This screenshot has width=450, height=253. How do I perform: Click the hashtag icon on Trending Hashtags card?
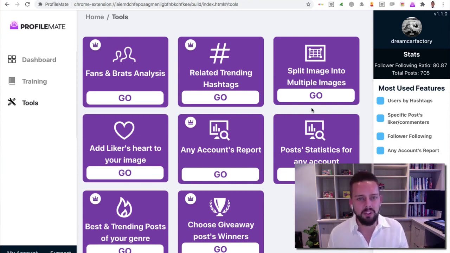tap(220, 53)
